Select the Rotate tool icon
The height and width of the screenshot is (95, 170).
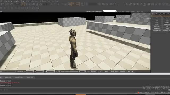pyautogui.click(x=30, y=4)
